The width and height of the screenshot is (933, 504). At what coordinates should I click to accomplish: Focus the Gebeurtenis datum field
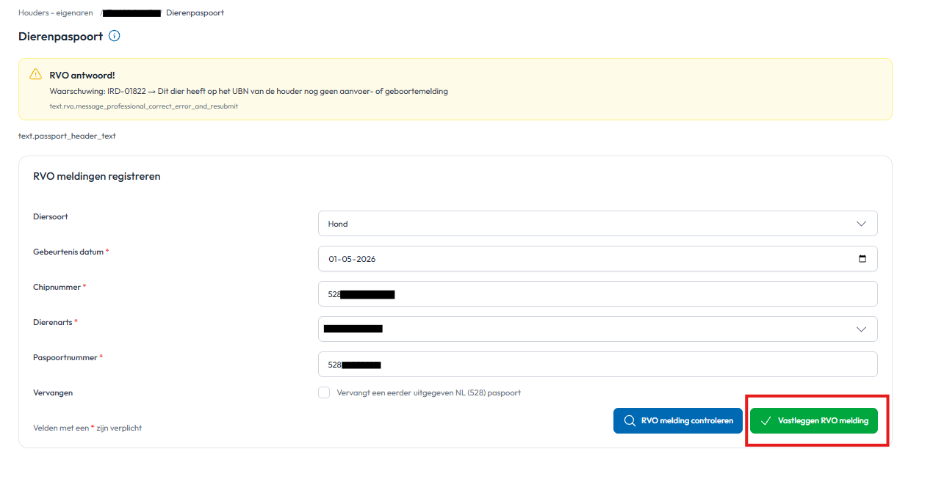597,259
